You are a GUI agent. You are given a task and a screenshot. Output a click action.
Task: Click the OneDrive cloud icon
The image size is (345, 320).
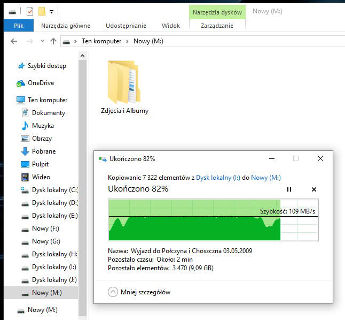point(21,83)
